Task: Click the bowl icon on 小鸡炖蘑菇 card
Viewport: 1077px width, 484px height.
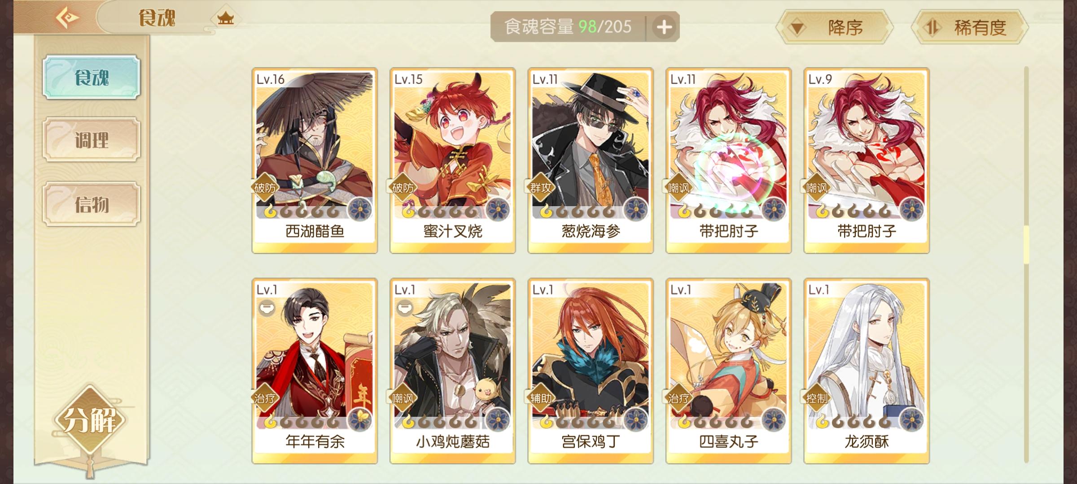Action: (404, 308)
